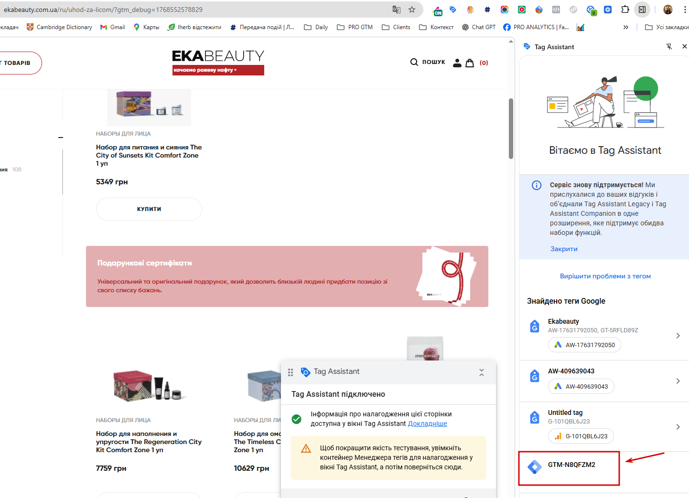Select the AW-409639043 tag chip

click(581, 386)
